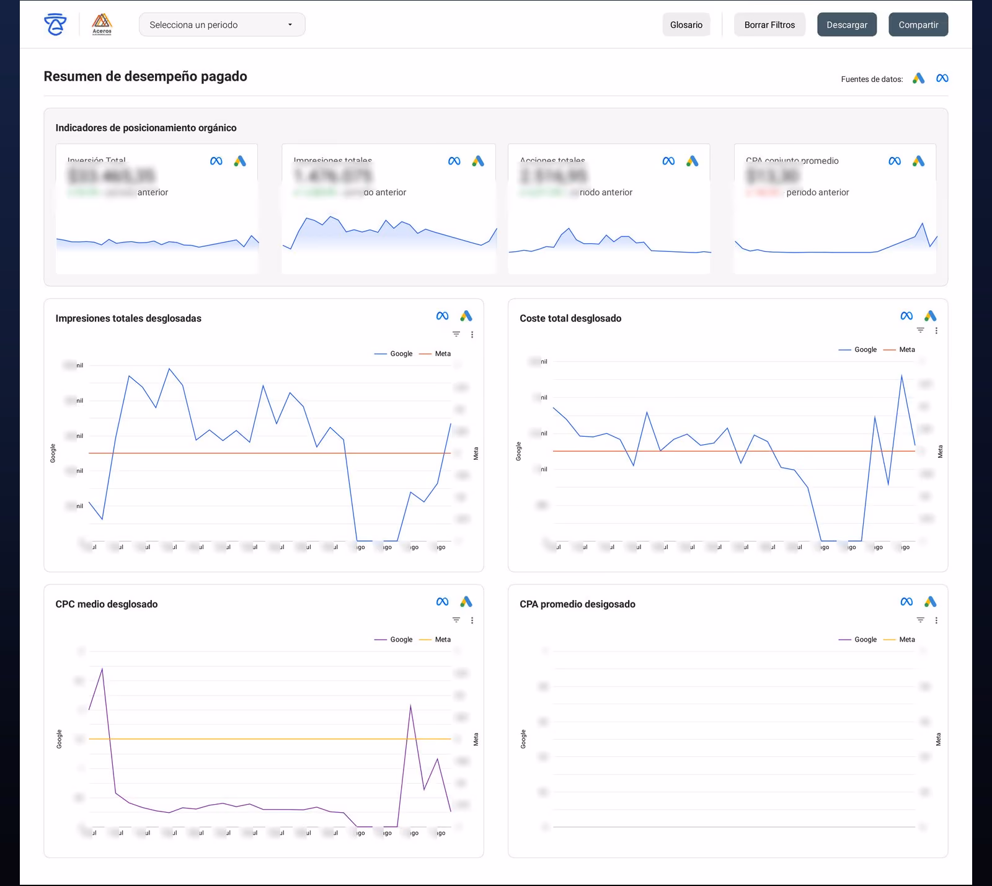Image resolution: width=992 pixels, height=886 pixels.
Task: Open the 'Selecciona un periodo' dropdown
Action: coord(222,25)
